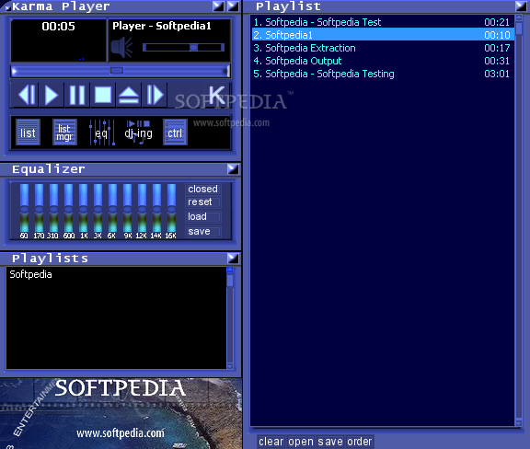This screenshot has width=530, height=449.
Task: Load an equalizer preset
Action: (202, 217)
